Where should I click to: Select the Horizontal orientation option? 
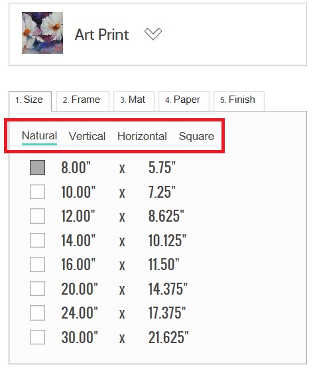pyautogui.click(x=142, y=136)
